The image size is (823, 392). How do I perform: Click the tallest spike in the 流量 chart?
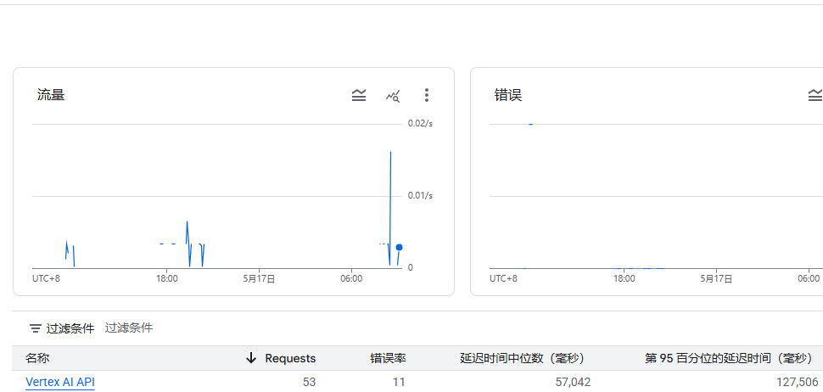(390, 153)
